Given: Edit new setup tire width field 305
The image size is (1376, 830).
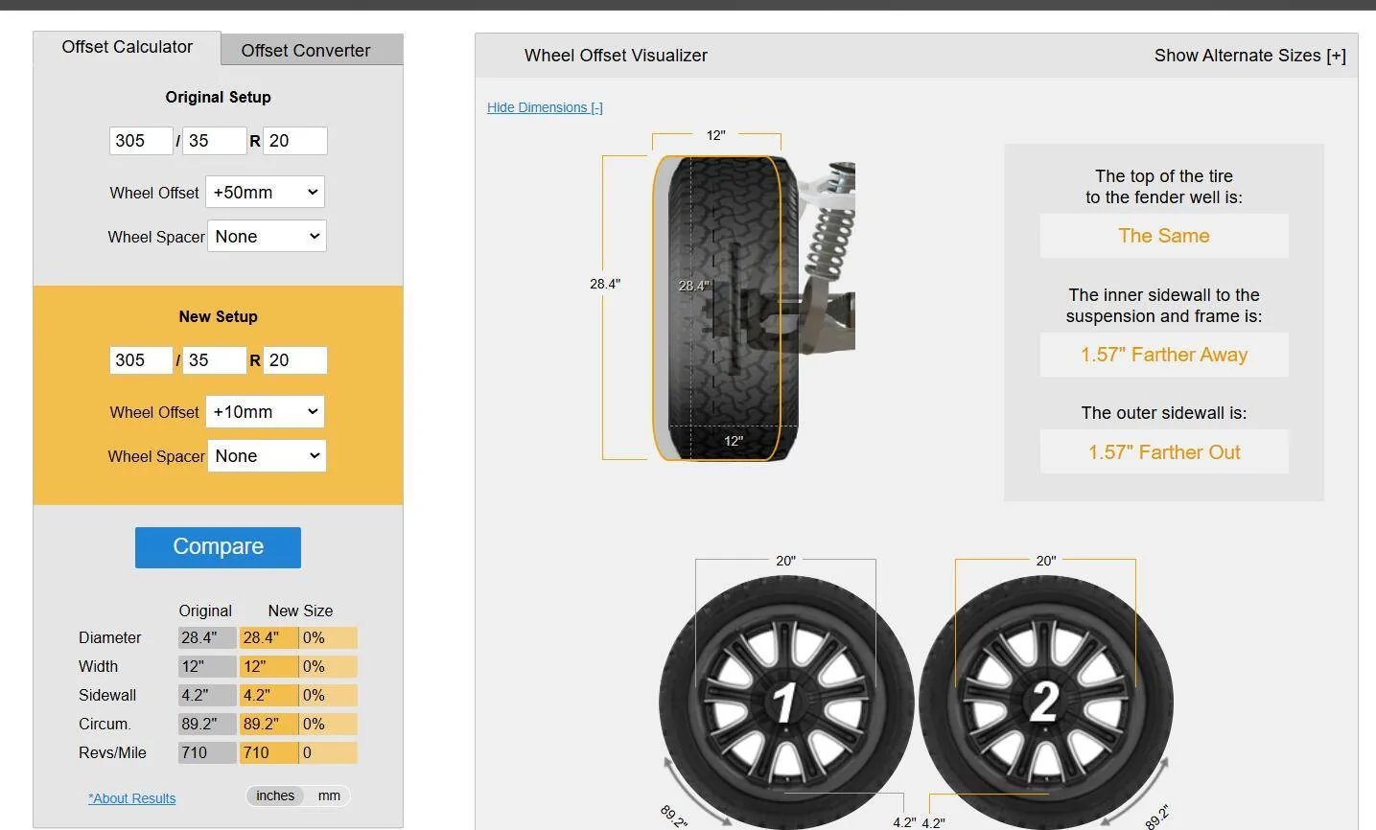Looking at the screenshot, I should pyautogui.click(x=141, y=360).
